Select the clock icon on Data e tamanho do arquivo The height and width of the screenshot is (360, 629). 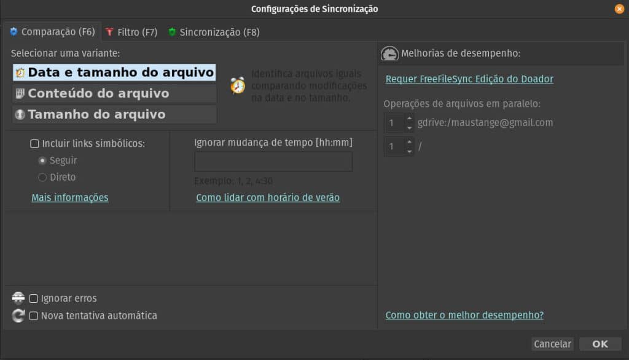[20, 72]
